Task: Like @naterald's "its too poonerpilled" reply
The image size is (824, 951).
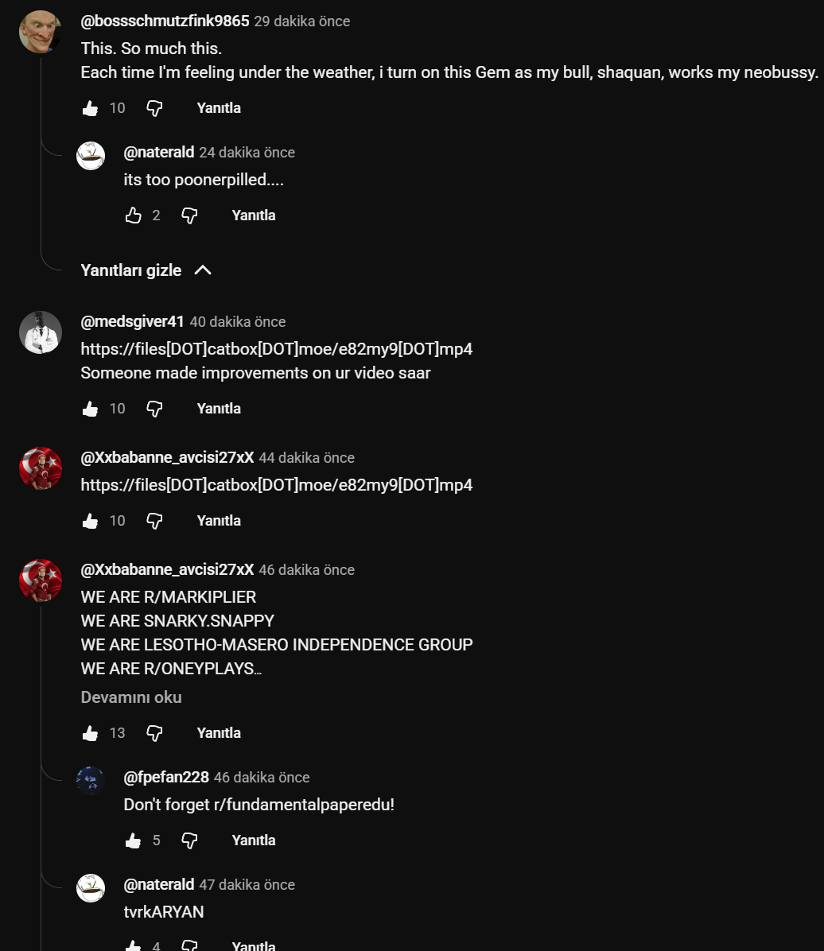Action: tap(133, 215)
